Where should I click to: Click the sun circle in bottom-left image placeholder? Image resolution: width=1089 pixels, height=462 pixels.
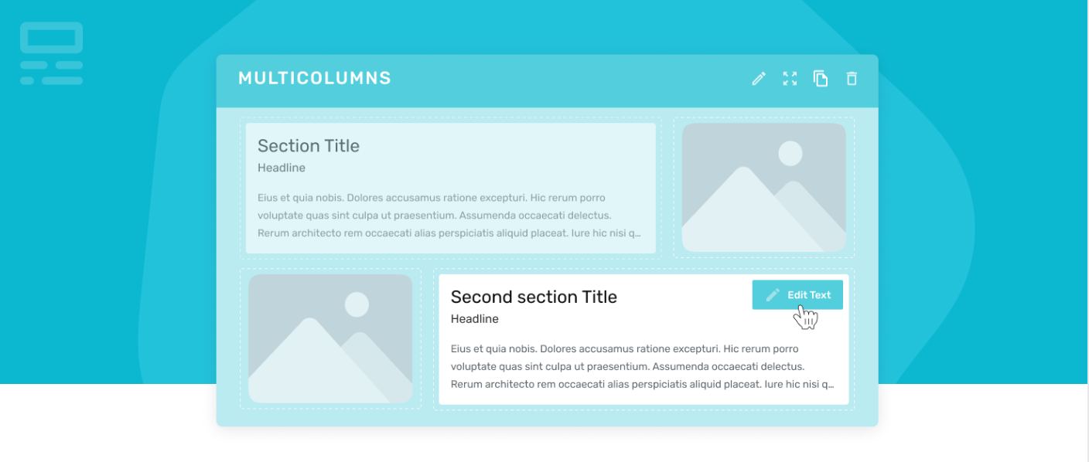pos(357,304)
